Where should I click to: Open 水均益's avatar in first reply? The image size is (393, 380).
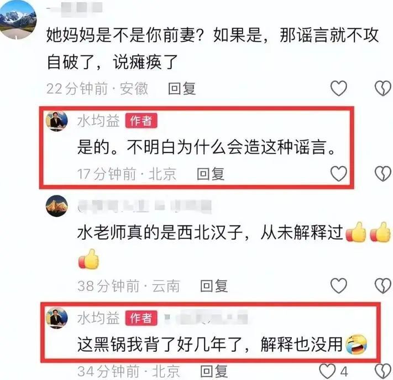point(57,121)
